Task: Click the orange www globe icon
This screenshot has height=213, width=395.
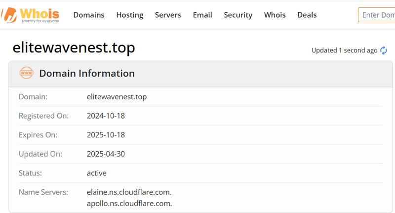Action: tap(27, 73)
